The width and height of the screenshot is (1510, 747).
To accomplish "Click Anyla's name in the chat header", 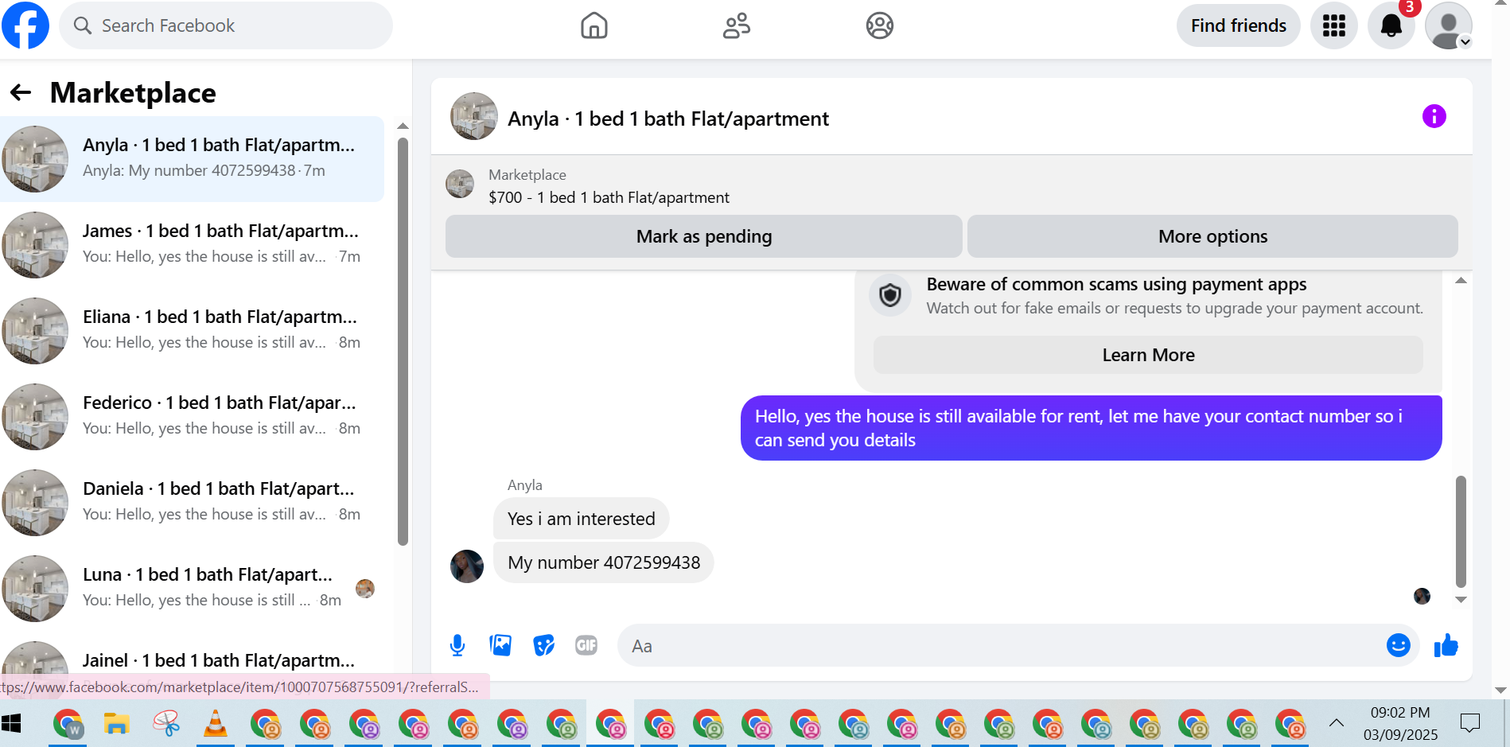I will 668,119.
